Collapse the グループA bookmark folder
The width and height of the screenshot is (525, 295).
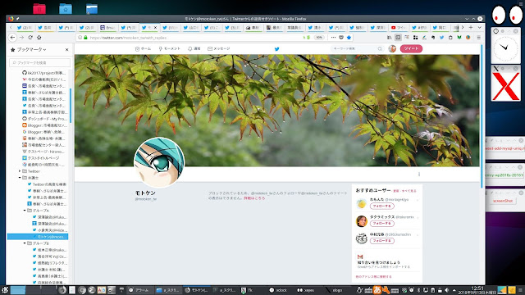[x=25, y=211]
